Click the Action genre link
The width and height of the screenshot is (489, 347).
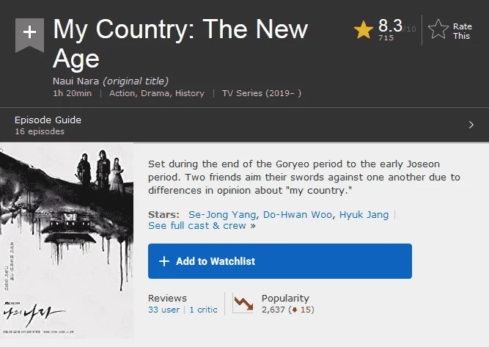122,93
